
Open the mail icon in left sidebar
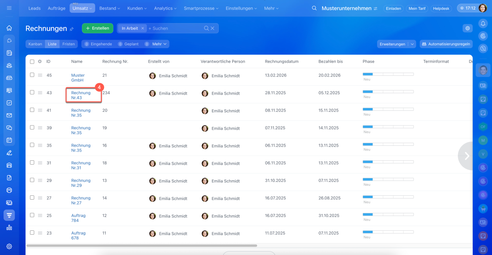coord(9,115)
